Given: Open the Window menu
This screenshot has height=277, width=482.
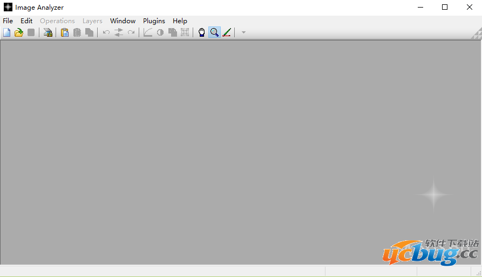Looking at the screenshot, I should click(123, 21).
